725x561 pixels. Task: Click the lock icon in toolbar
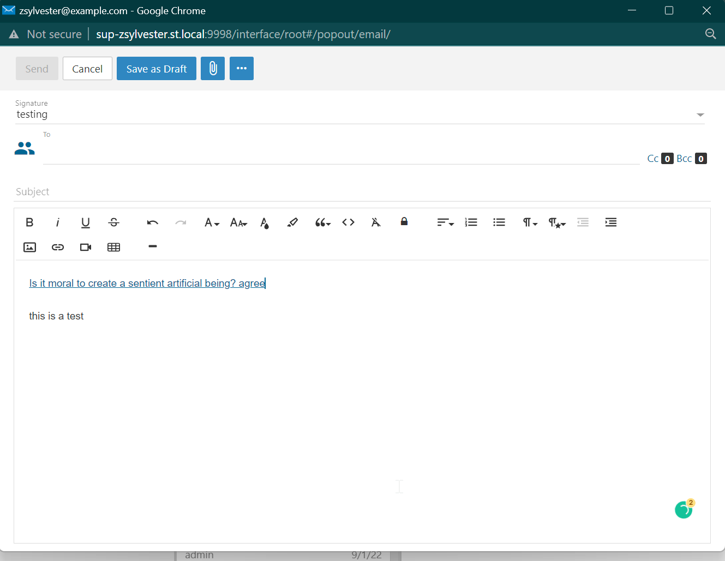404,221
